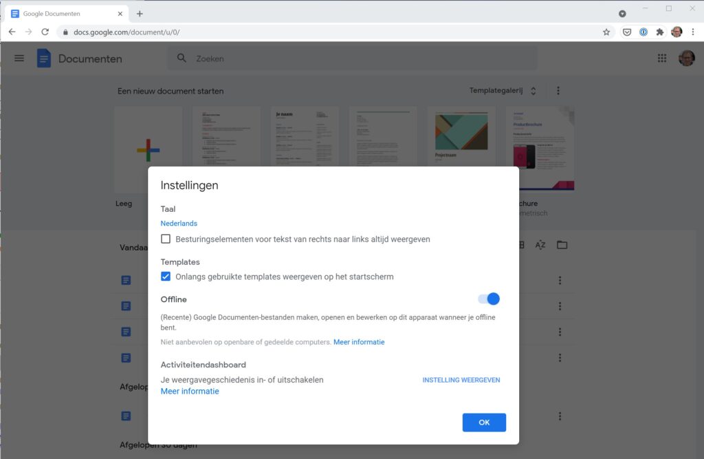Open more options for the first listed document
704x459 pixels.
tap(560, 281)
